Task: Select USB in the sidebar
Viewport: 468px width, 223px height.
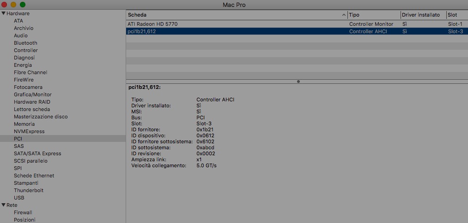Action: pyautogui.click(x=19, y=198)
